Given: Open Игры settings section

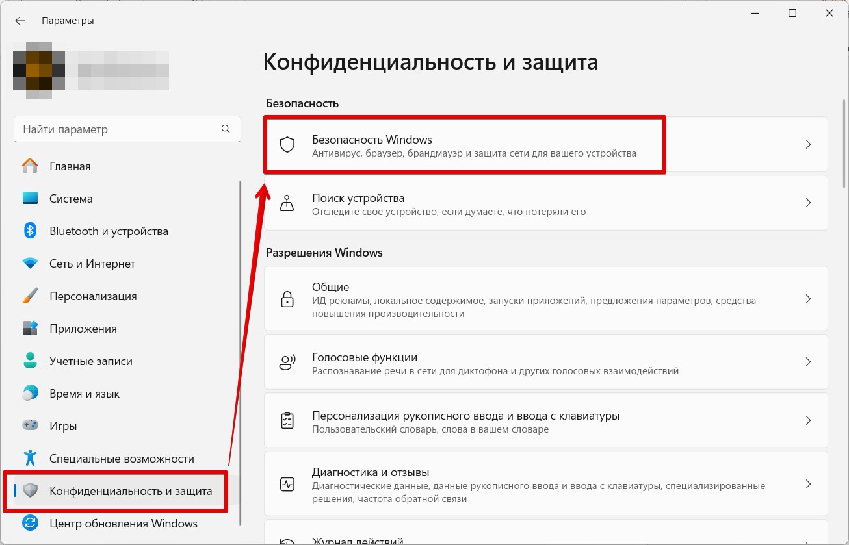Looking at the screenshot, I should 126,426.
